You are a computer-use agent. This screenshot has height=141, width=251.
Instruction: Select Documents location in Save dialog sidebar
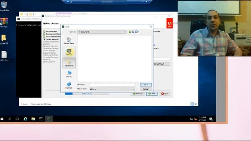[69, 63]
